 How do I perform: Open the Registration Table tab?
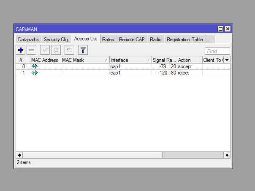pos(185,40)
